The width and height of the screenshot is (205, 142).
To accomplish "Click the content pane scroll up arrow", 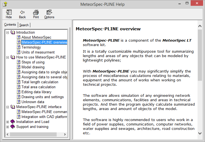I will (200, 26).
